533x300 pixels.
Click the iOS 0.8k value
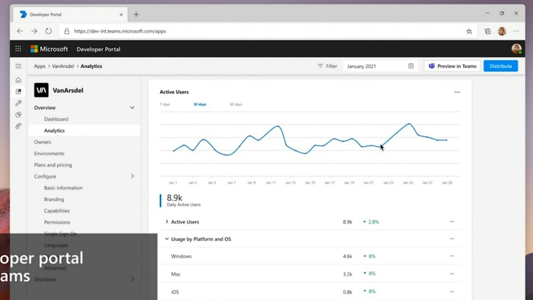[x=347, y=292]
